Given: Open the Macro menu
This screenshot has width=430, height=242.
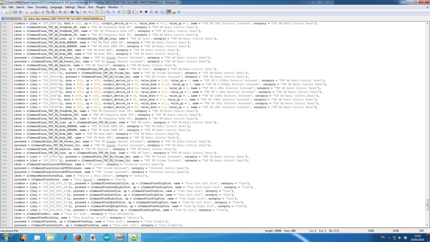Looking at the screenshot, I should [x=81, y=7].
